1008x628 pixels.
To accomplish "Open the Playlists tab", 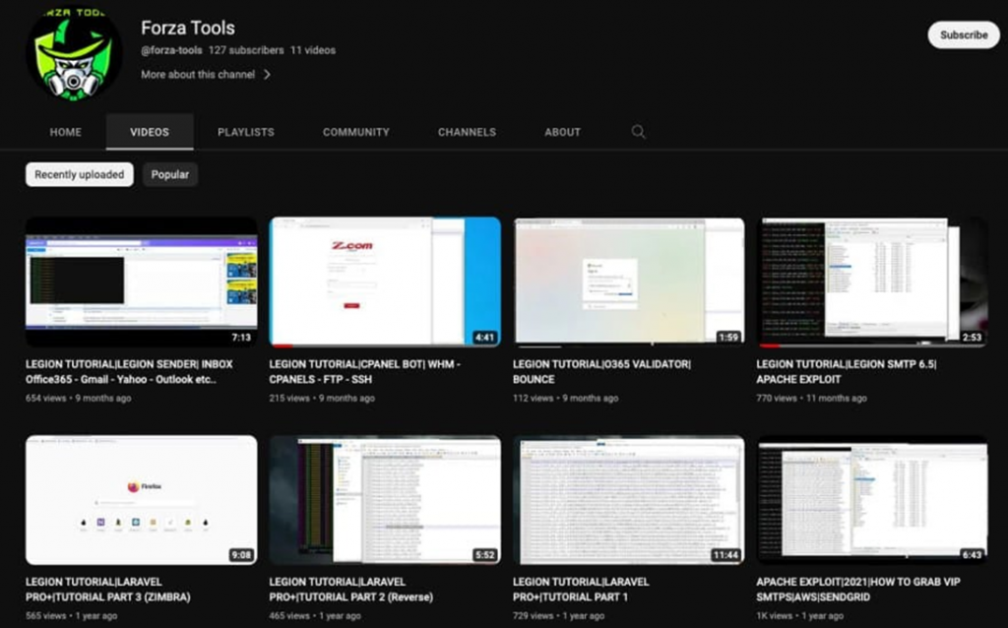I will pos(245,132).
